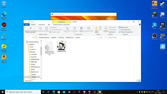Click Roaming in the address breadcrumb
Image resolution: width=167 pixels, height=94 pixels.
coord(61,38)
